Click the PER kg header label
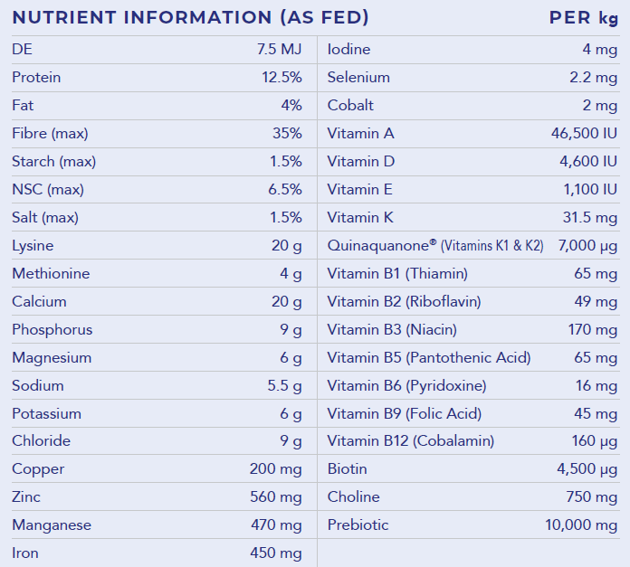Screen dimensions: 630x567 tap(584, 18)
